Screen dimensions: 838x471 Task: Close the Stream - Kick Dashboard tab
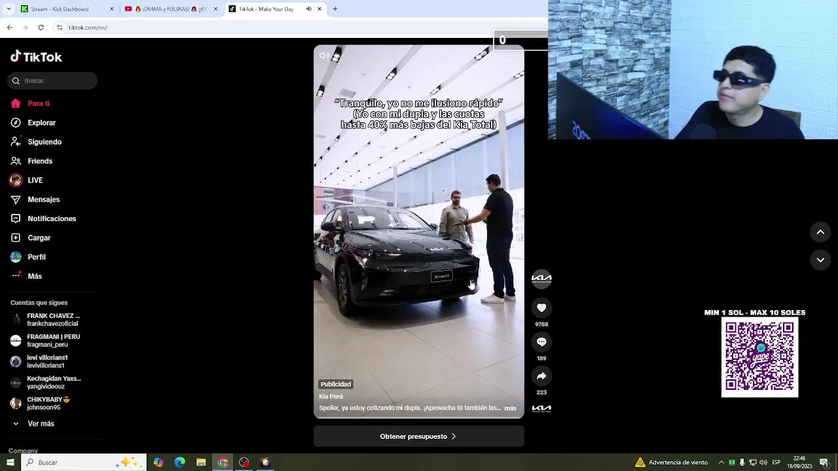[111, 9]
